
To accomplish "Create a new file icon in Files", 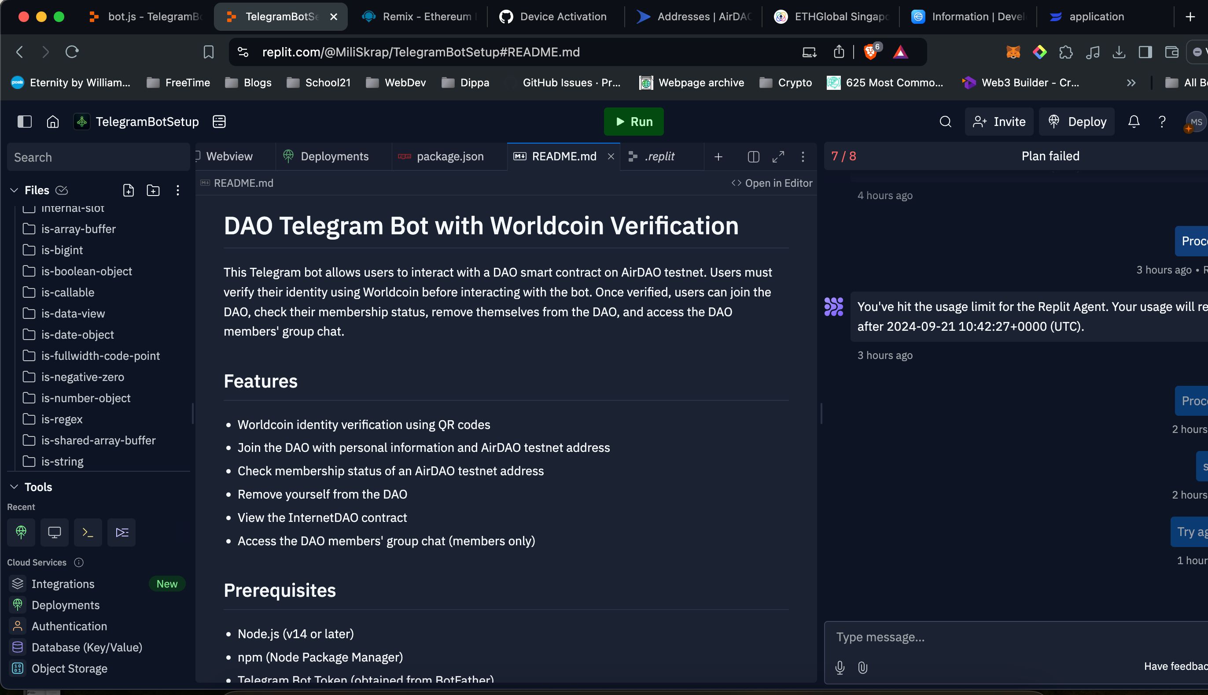I will (x=129, y=190).
